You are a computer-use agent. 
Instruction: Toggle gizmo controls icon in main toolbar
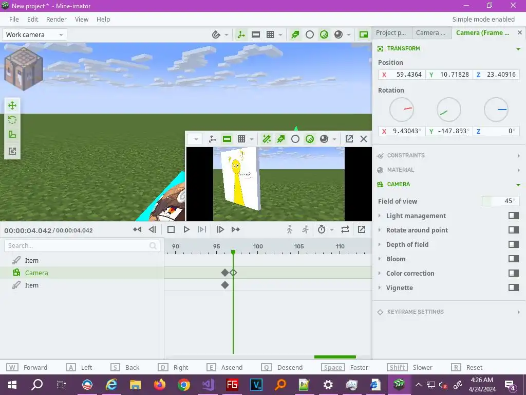[x=241, y=34]
